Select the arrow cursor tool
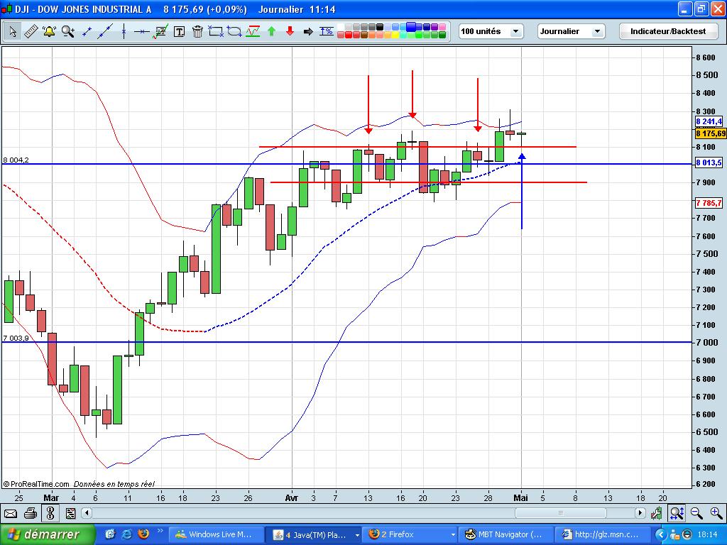 13,31
